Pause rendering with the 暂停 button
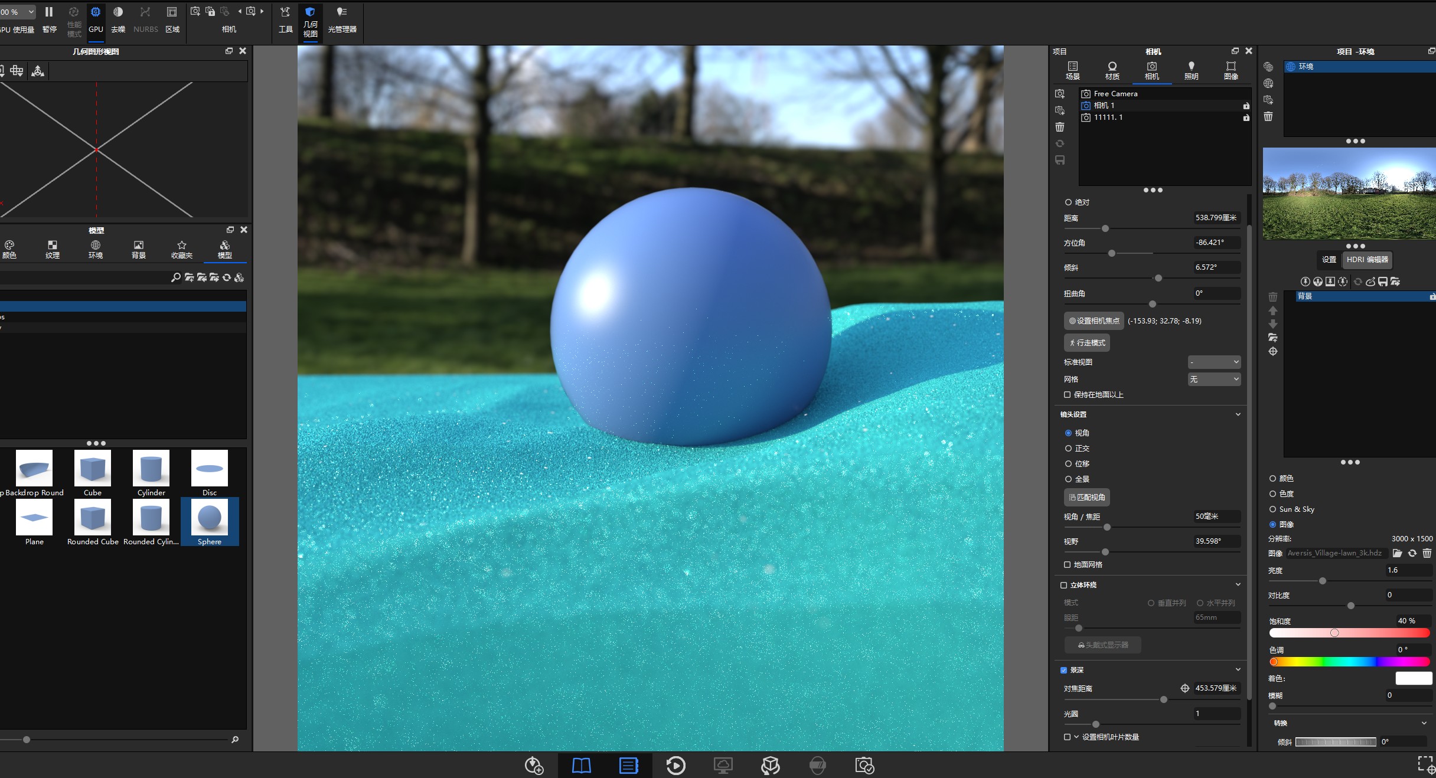1436x778 pixels. click(50, 19)
